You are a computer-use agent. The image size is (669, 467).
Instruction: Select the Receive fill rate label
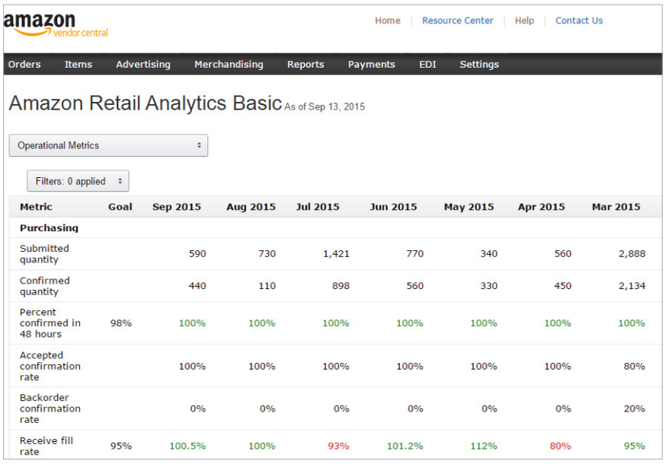click(x=46, y=446)
